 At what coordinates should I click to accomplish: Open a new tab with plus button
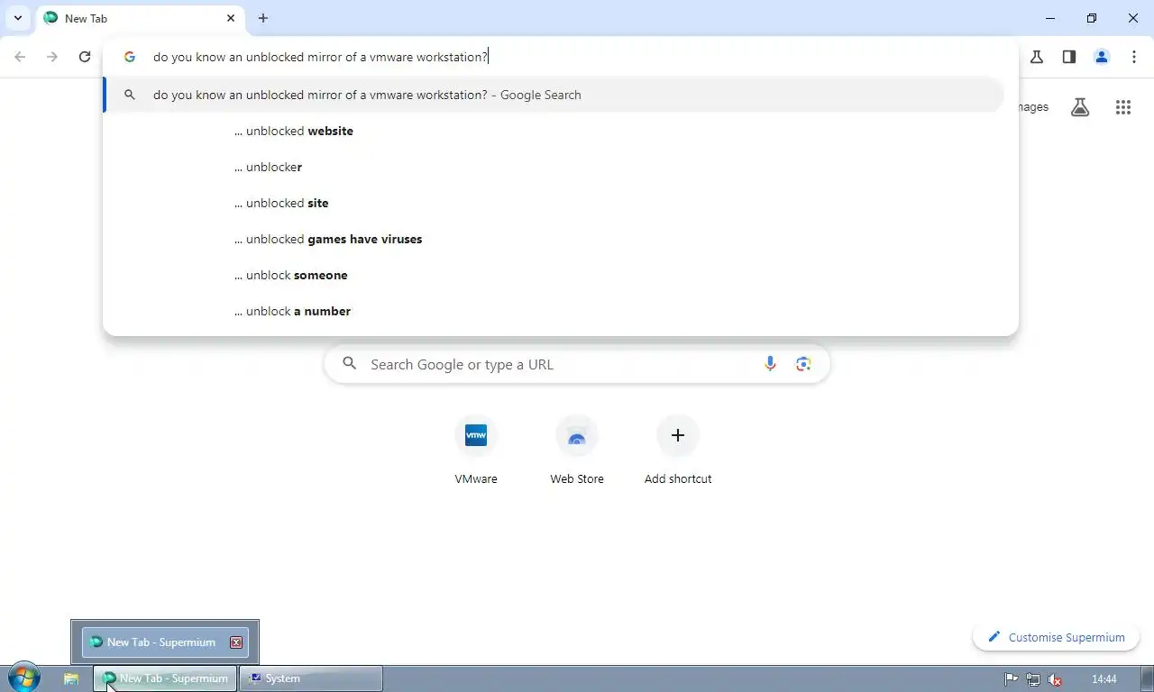point(263,18)
